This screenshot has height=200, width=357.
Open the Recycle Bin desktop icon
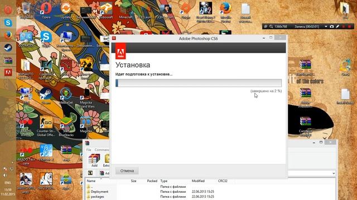[x=26, y=11]
